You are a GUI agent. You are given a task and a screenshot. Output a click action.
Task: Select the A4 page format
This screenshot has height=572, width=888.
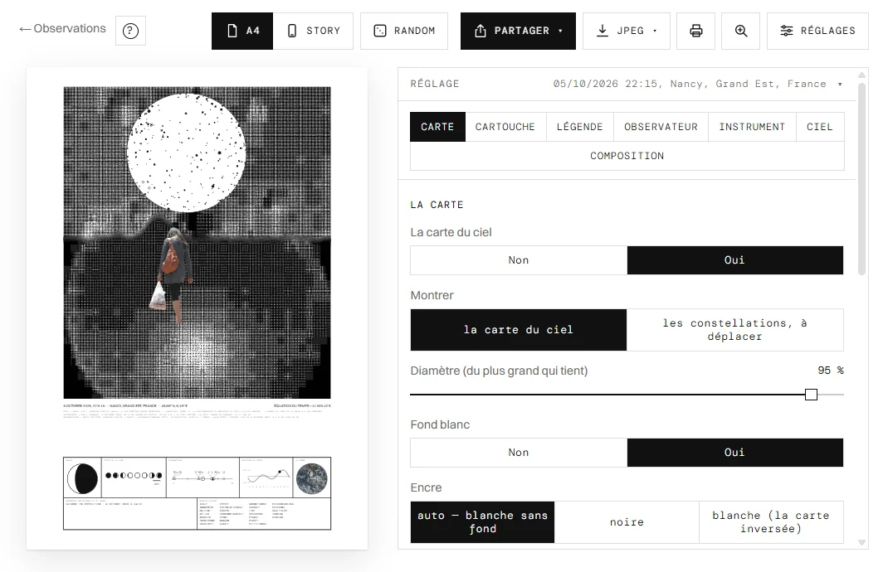click(242, 31)
